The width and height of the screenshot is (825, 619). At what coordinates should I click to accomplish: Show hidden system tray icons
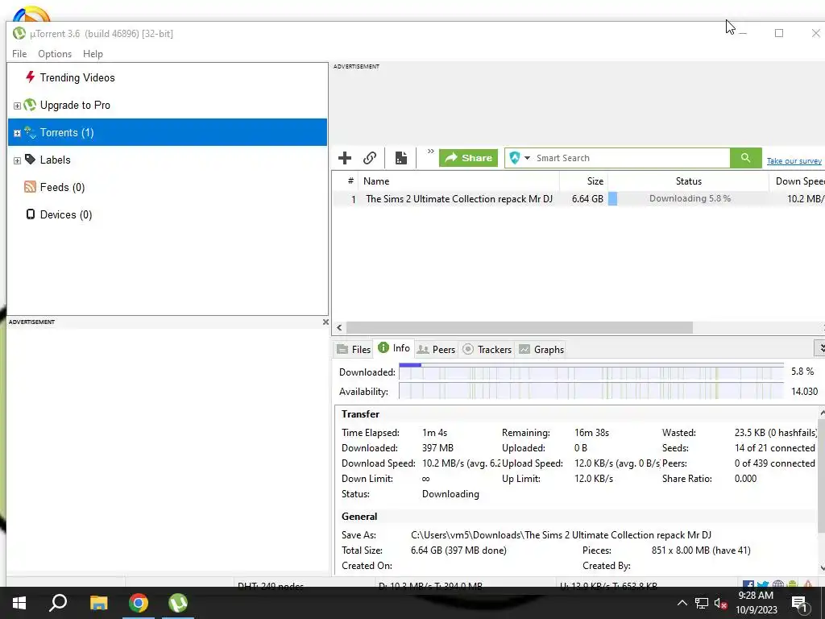[682, 603]
